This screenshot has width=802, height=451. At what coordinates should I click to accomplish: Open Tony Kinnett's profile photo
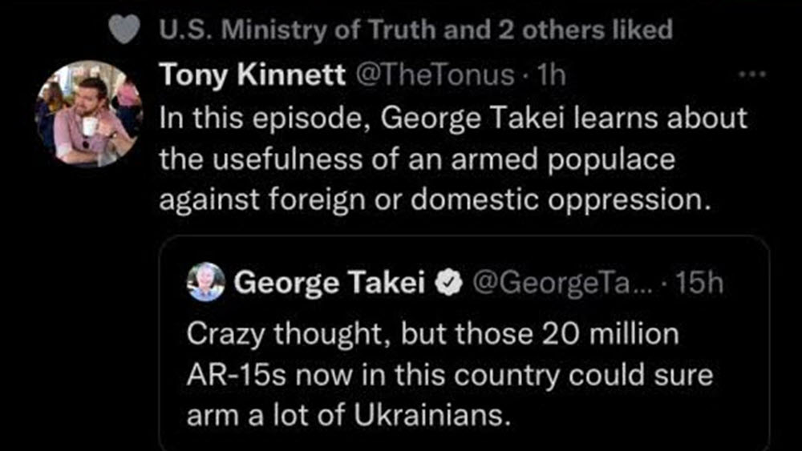[89, 113]
